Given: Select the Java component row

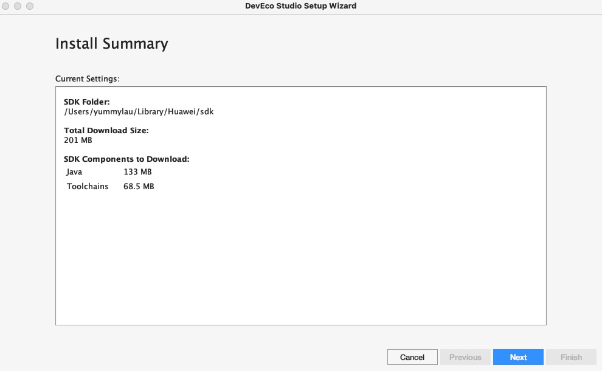Looking at the screenshot, I should (x=109, y=172).
